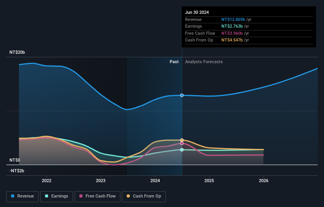
Task: Toggle the Earnings legend button
Action: click(x=56, y=196)
